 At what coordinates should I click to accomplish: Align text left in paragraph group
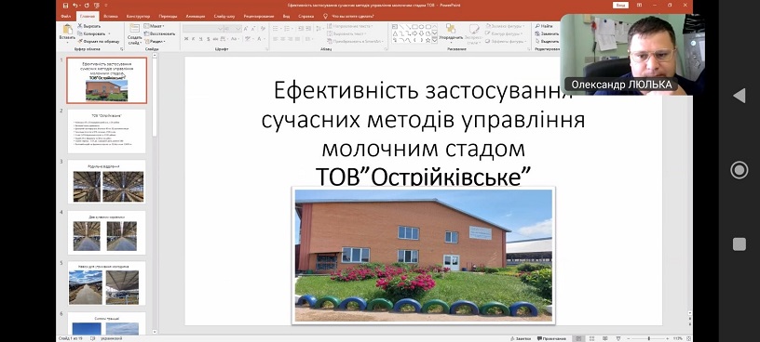point(275,39)
